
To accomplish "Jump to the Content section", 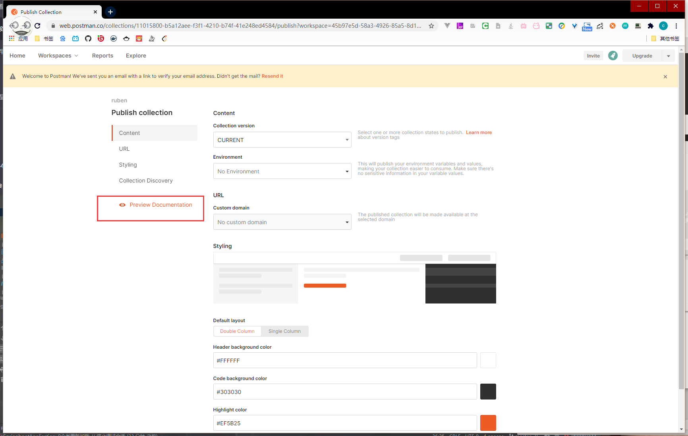I will click(x=155, y=133).
